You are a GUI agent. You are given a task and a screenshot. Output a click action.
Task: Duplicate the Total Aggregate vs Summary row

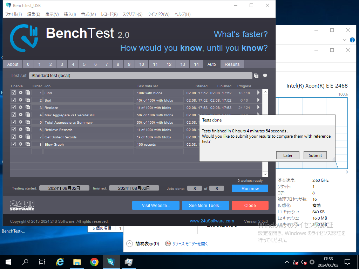(x=28, y=122)
